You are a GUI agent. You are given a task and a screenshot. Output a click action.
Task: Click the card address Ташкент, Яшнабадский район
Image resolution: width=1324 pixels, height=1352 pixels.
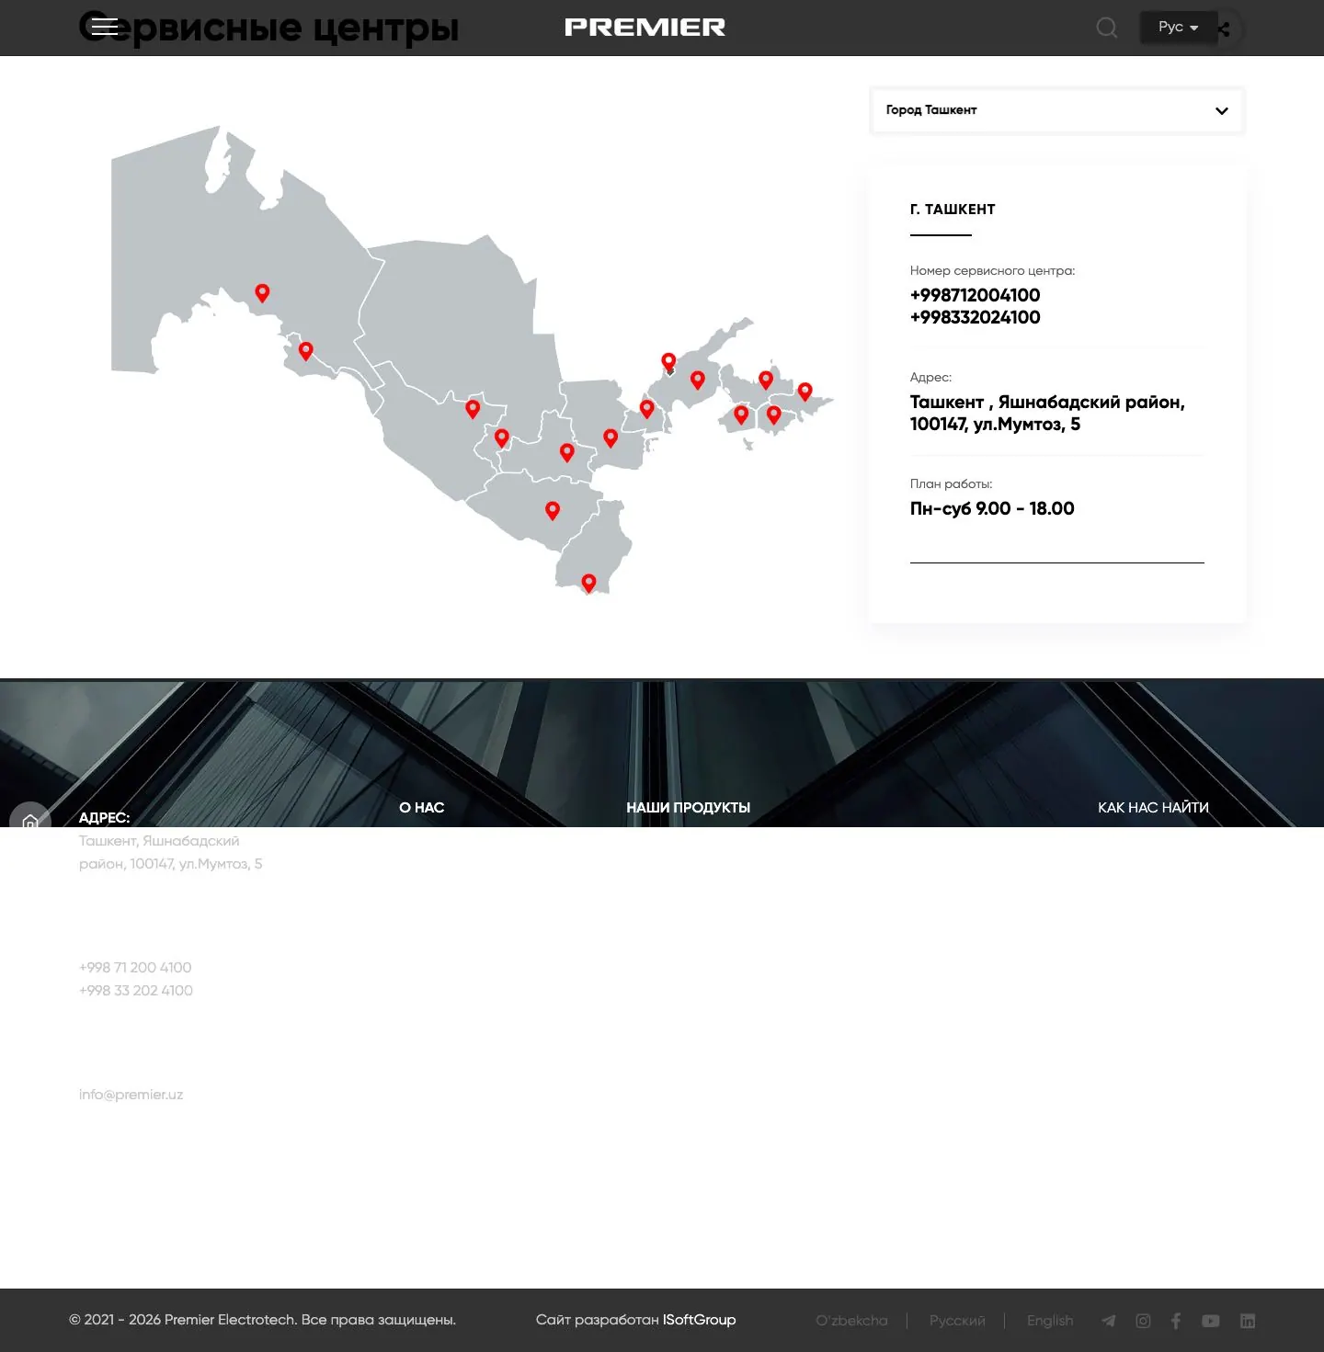1047,413
